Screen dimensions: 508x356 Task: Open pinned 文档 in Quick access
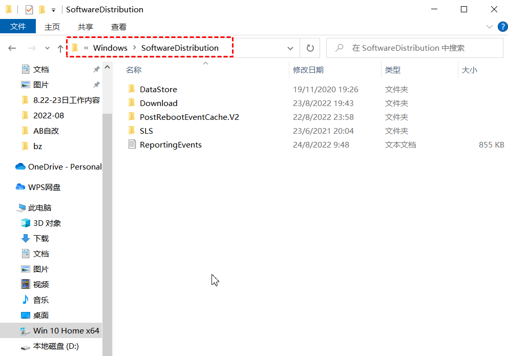[x=41, y=69]
